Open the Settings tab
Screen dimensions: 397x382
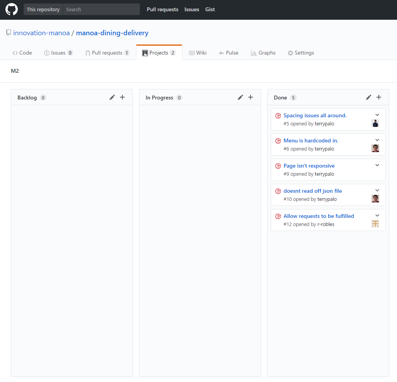click(301, 53)
